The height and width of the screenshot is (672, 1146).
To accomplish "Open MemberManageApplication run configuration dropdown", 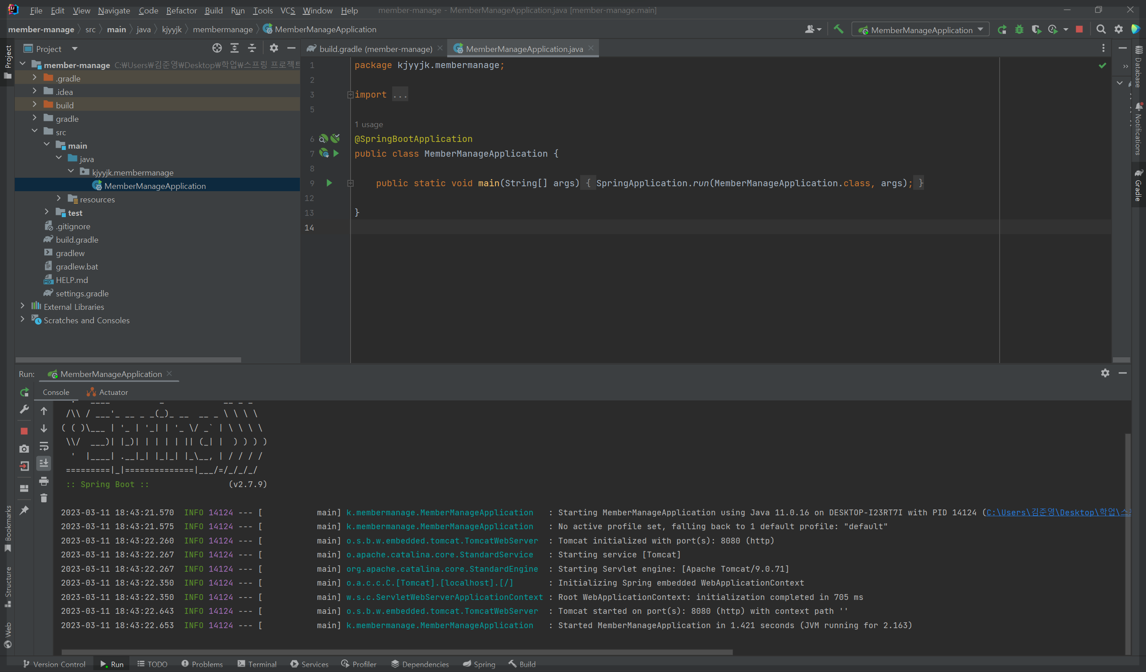I will (x=921, y=30).
